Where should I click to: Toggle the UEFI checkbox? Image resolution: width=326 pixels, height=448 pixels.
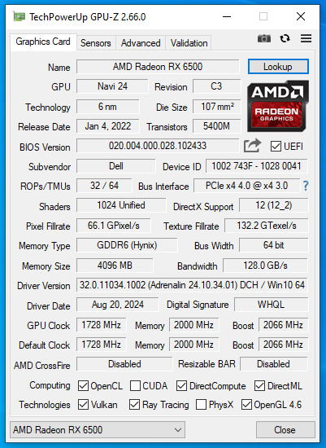[x=276, y=147]
